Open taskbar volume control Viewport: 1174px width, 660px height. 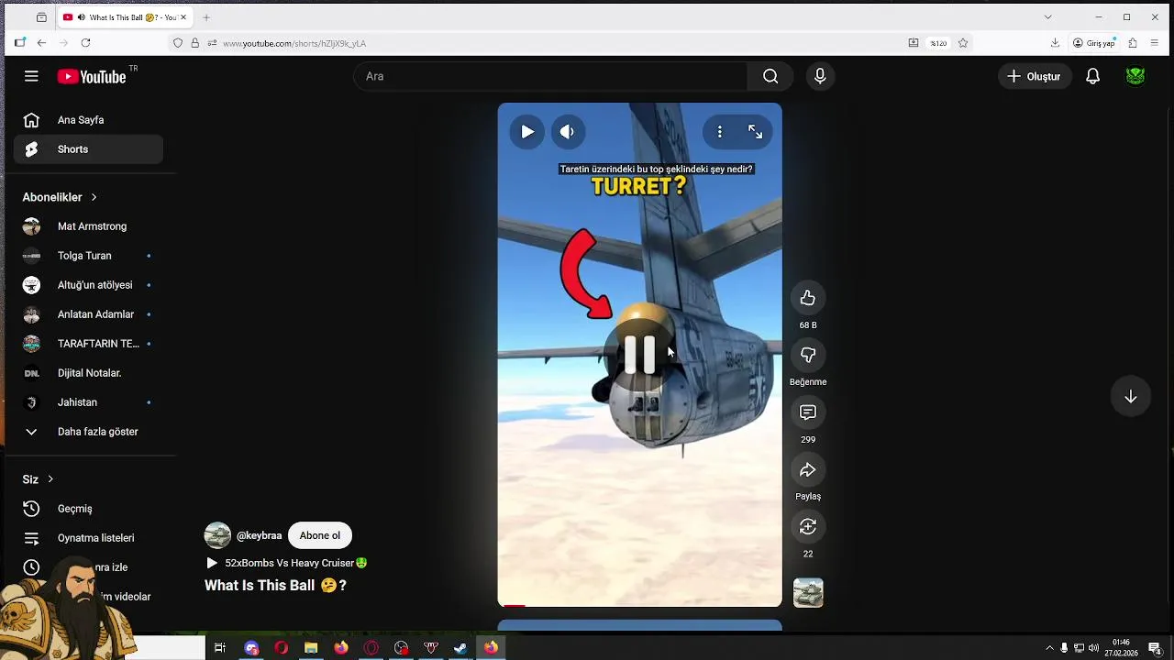point(1093,648)
